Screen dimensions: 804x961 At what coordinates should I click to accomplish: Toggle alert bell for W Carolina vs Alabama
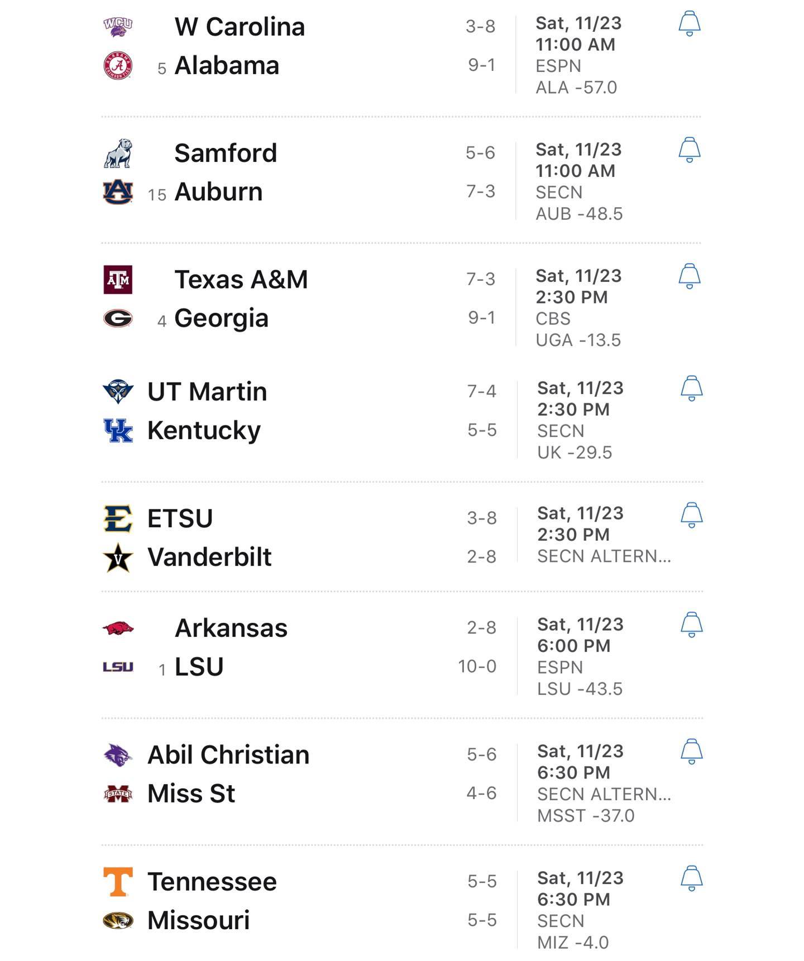pos(689,23)
